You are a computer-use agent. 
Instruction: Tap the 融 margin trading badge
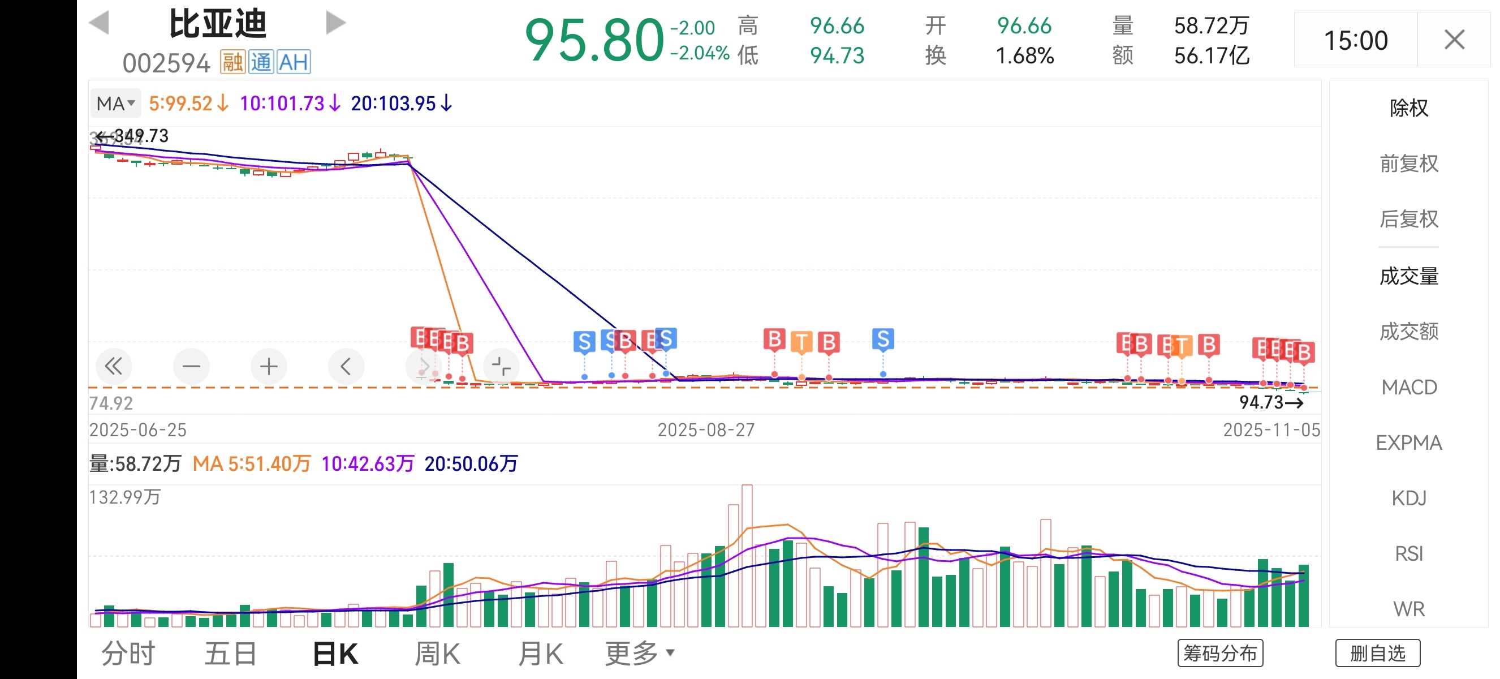232,62
